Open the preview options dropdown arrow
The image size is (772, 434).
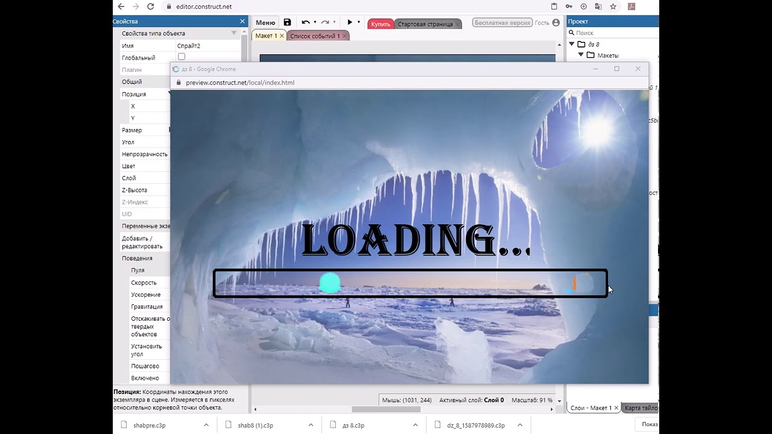(359, 22)
